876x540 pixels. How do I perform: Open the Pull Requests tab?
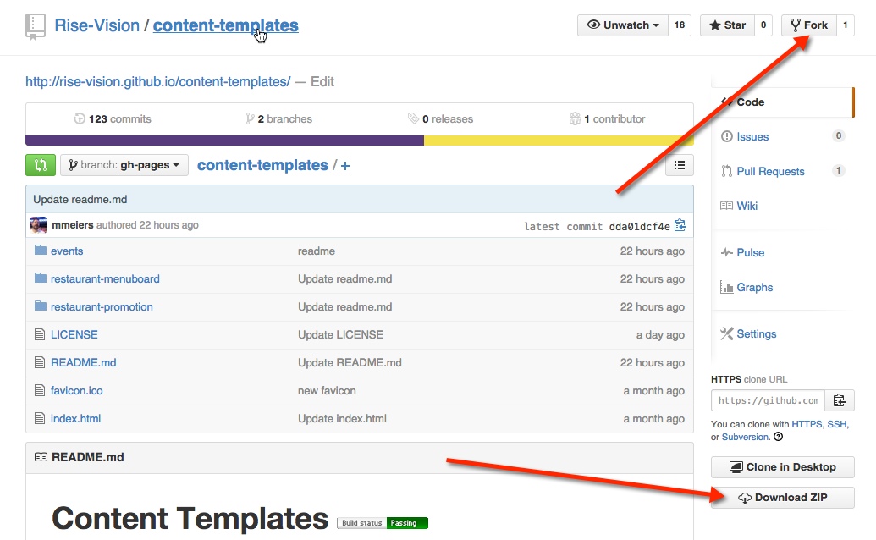pos(770,172)
